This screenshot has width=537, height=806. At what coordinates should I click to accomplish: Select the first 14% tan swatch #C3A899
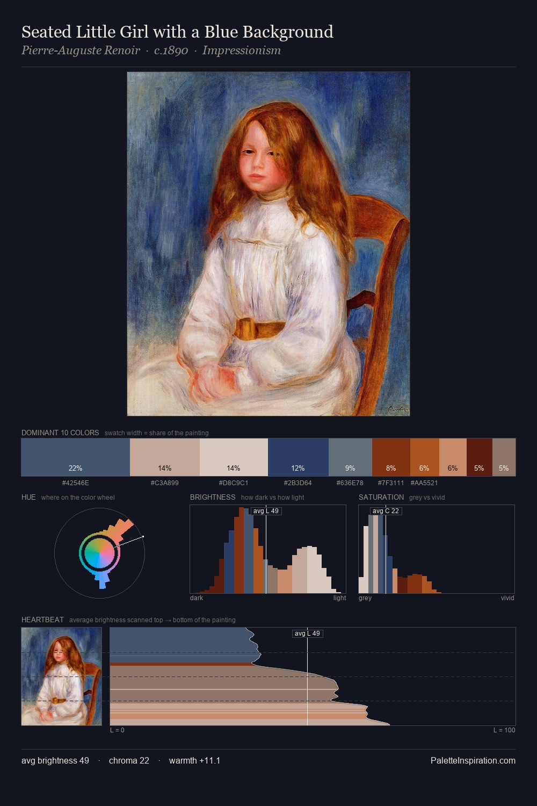[x=165, y=457]
